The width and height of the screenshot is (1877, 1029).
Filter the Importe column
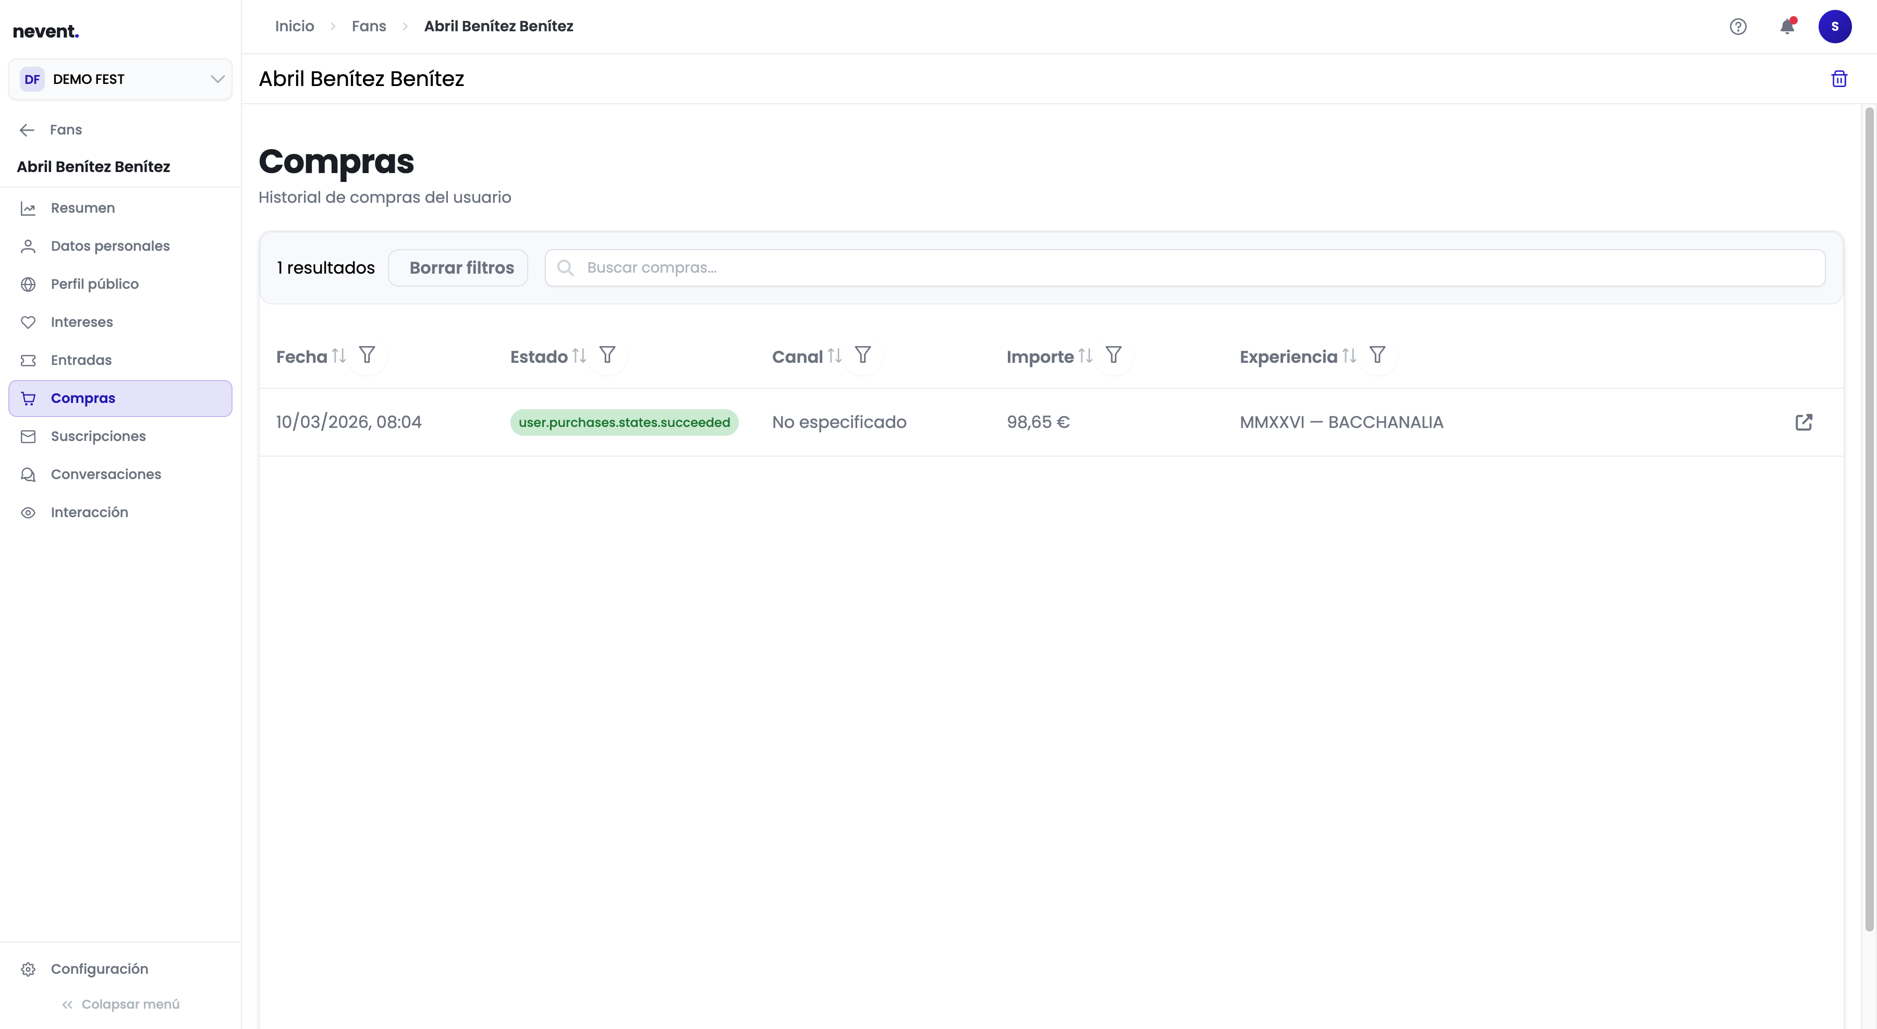tap(1113, 354)
